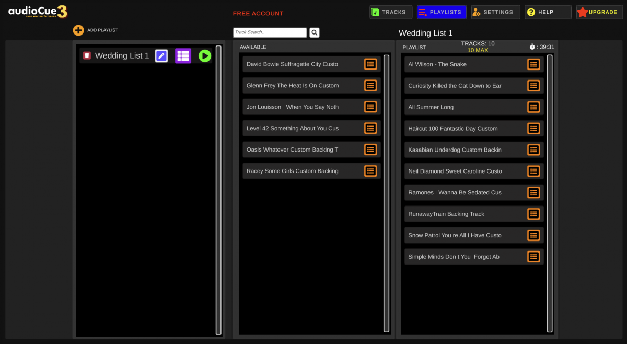Screen dimensions: 627x344
Task: Play Wedding List 1 playlist
Action: (205, 55)
